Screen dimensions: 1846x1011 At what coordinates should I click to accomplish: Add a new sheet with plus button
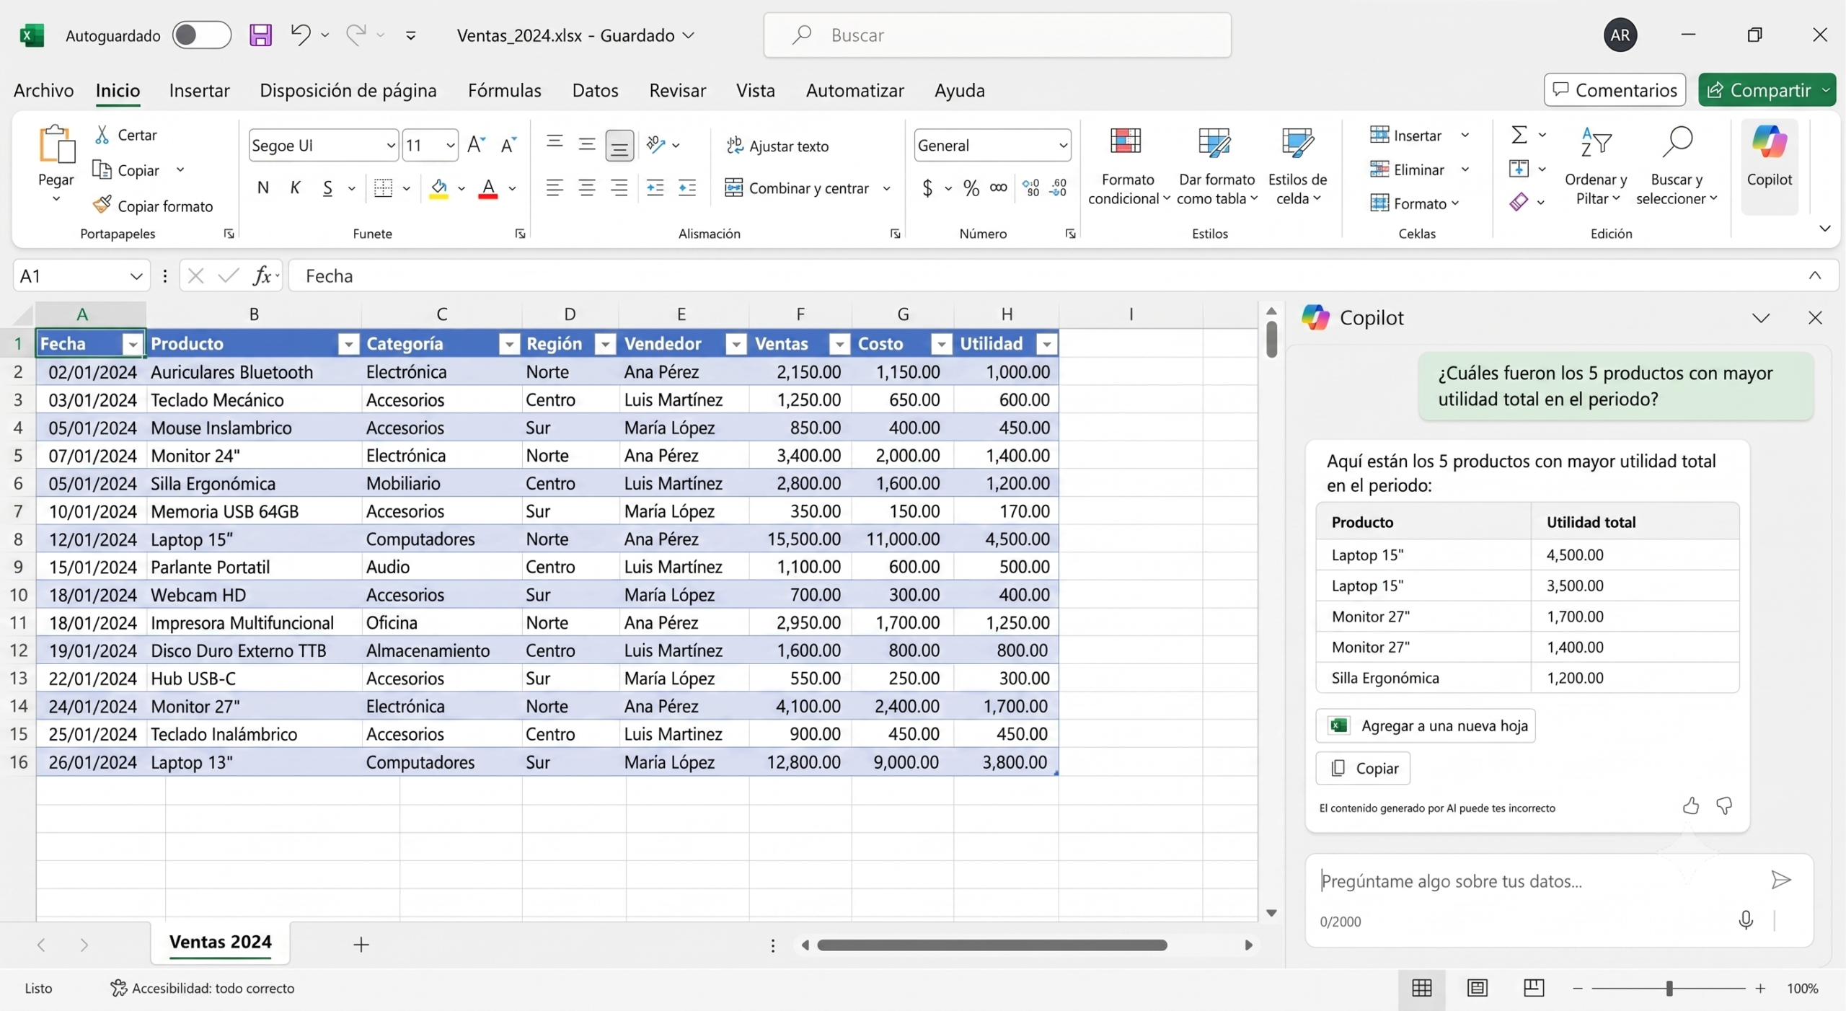[x=361, y=944]
